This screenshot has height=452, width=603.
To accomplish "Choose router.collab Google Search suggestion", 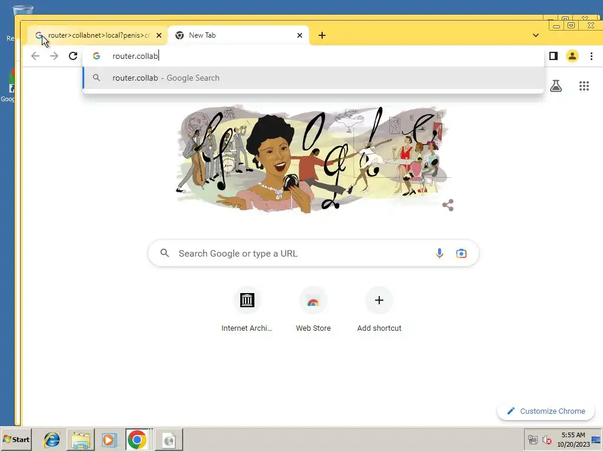I will coord(313,78).
